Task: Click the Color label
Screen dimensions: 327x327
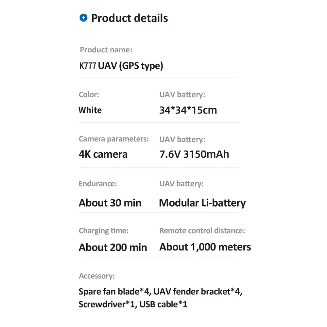Action: (x=89, y=95)
